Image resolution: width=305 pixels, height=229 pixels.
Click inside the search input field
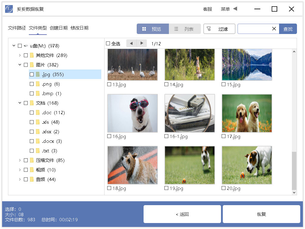(x=254, y=29)
